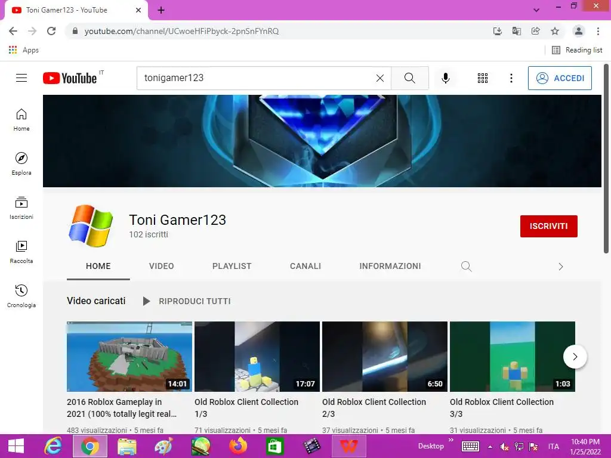Open Cronologia in sidebar
Screen dimensions: 611x458
[x=21, y=296]
